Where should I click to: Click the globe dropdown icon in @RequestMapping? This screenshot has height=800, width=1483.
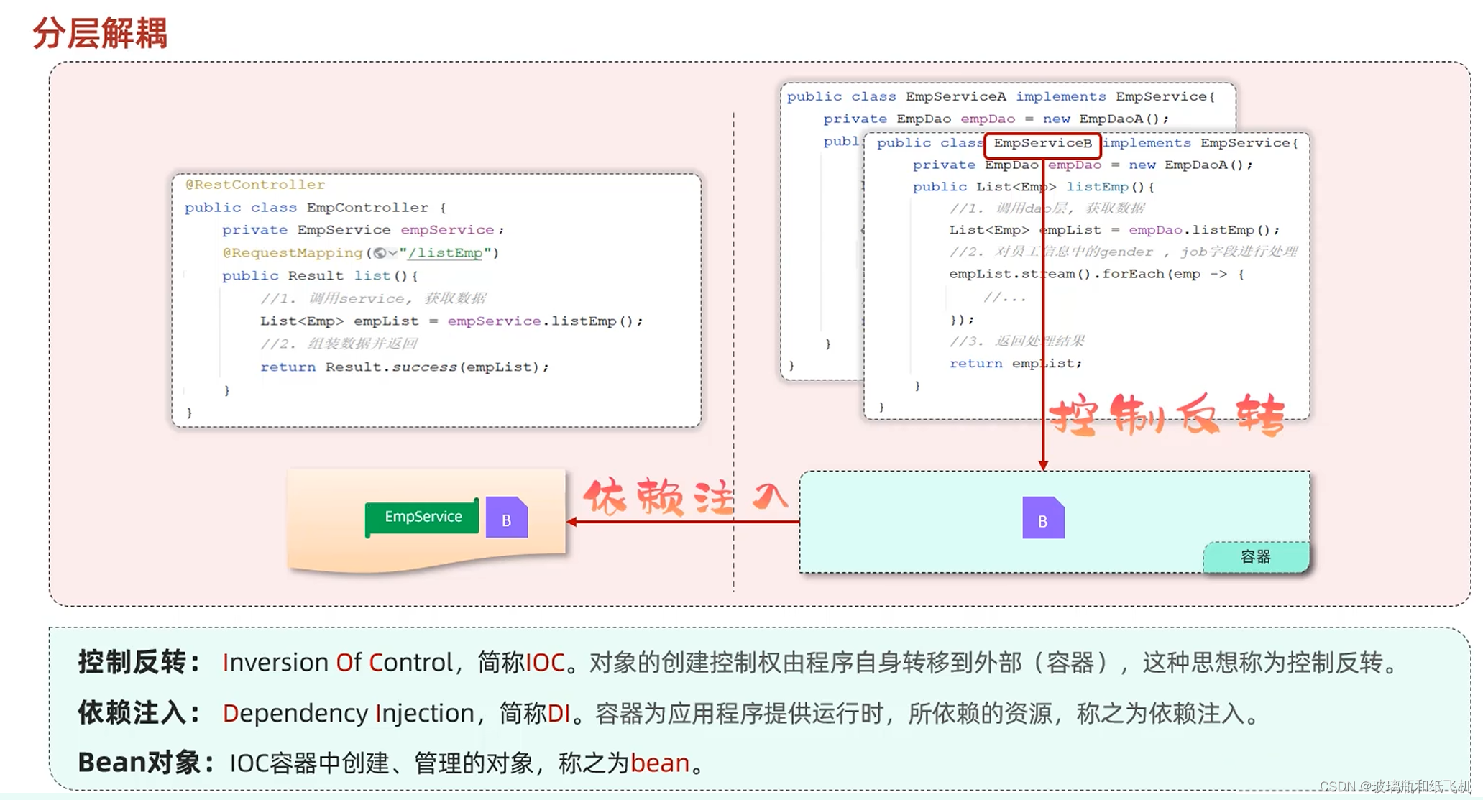click(385, 253)
